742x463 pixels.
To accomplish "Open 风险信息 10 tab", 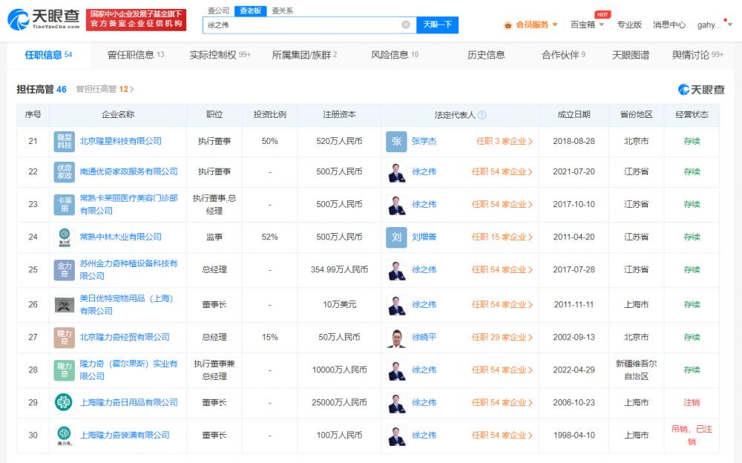I will tap(395, 55).
